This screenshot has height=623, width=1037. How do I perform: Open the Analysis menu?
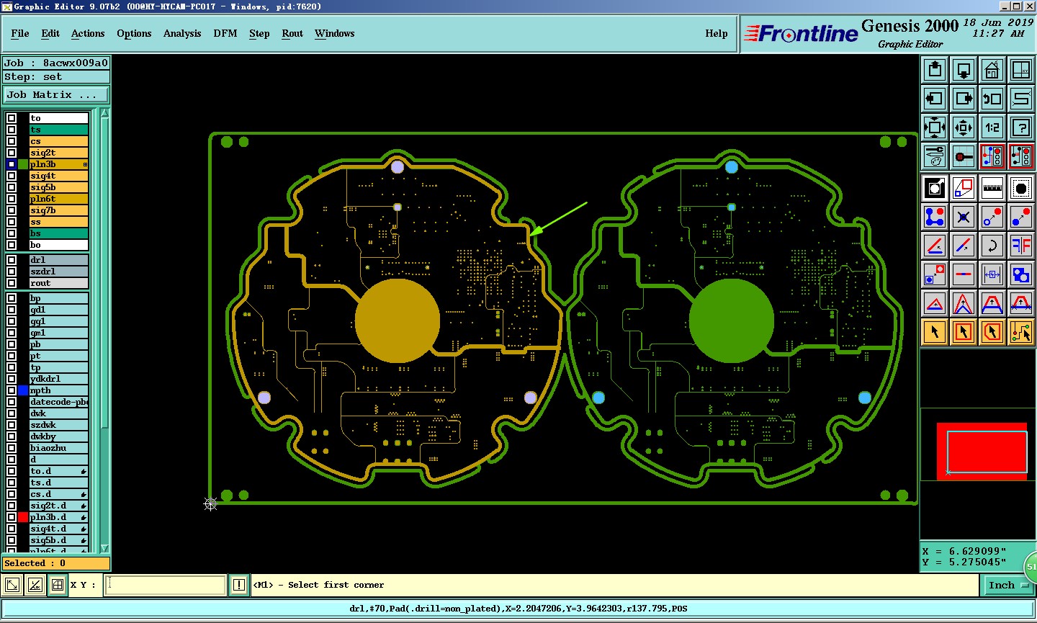pos(182,33)
